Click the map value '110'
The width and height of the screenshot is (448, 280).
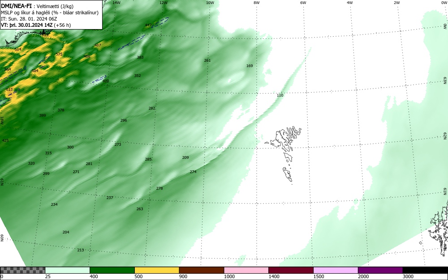pyautogui.click(x=280, y=95)
